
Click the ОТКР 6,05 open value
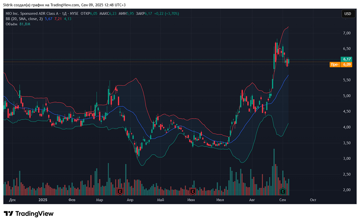pos(89,14)
